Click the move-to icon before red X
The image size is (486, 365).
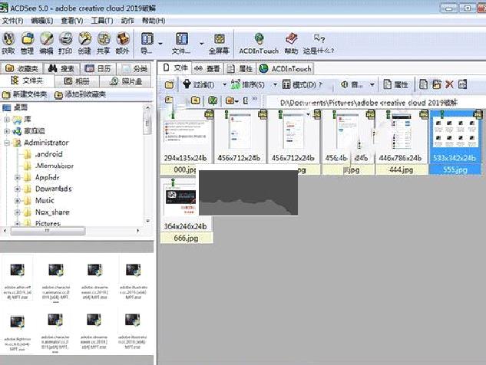(x=437, y=84)
